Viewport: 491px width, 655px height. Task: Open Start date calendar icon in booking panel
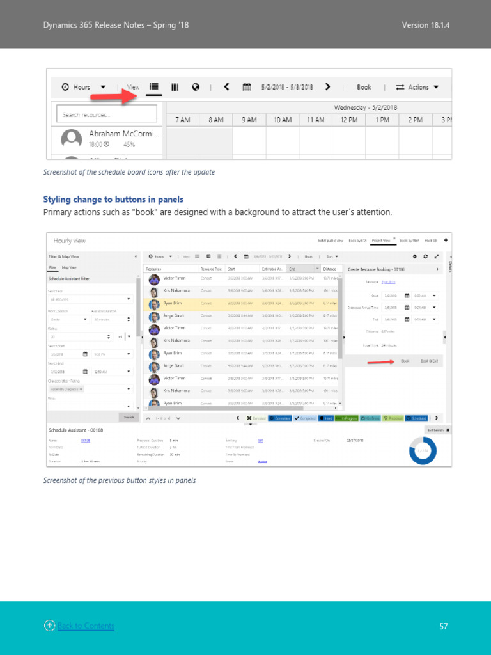407,296
